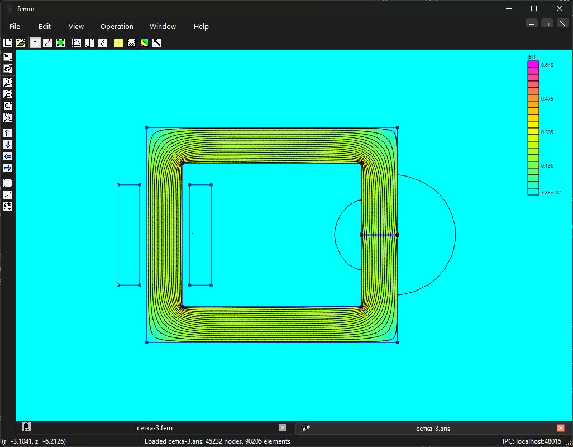Pan view up with the up arrow
The image size is (573, 447).
(8, 132)
